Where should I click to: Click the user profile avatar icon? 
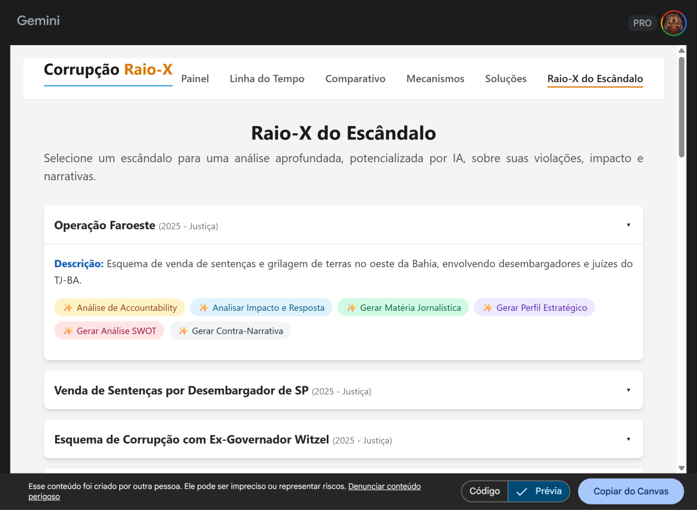pyautogui.click(x=674, y=23)
